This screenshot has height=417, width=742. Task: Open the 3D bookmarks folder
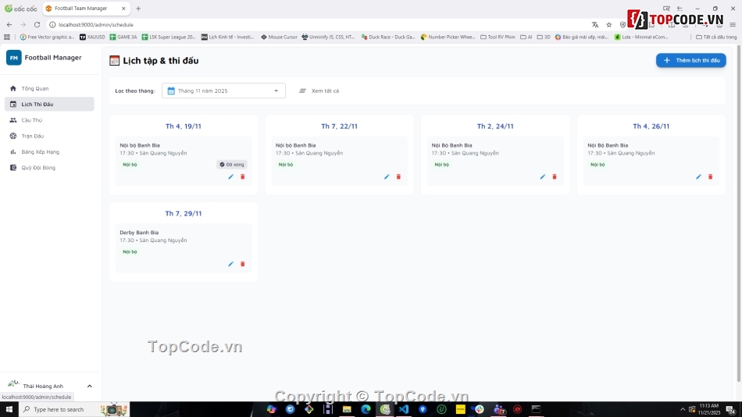(544, 37)
